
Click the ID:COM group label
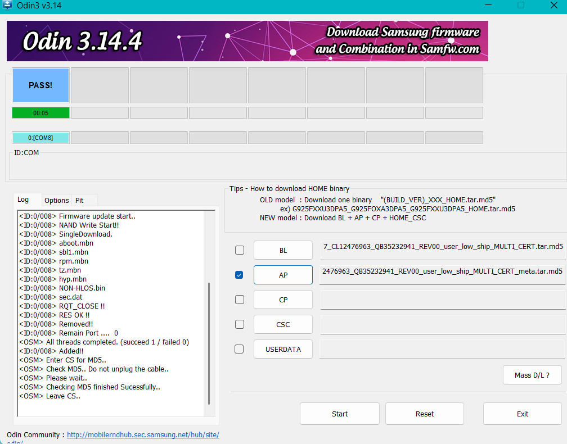point(26,152)
